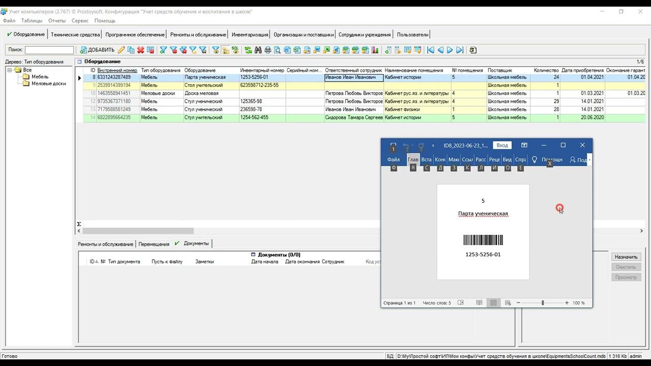The height and width of the screenshot is (366, 651).
Task: Select Мебель folder in tree
Action: click(x=40, y=77)
